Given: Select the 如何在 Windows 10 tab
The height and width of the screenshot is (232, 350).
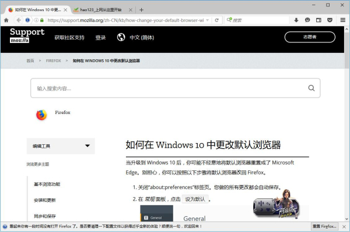Looking at the screenshot, I should (38, 10).
